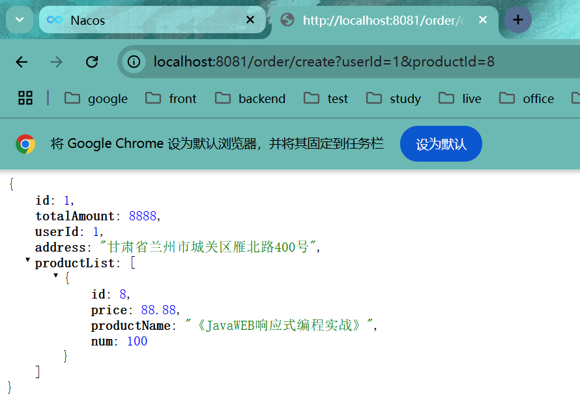Collapse the first product object entry
Screen dimensions: 580x397
(56, 276)
